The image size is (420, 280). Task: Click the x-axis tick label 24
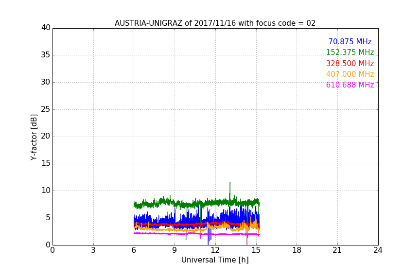point(378,250)
